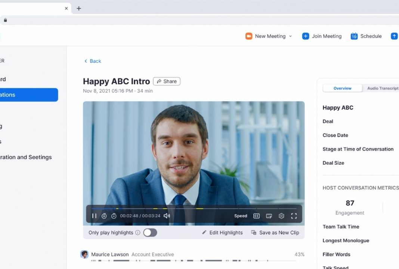Screen dimensions: 399x269
Task: Skip forward 15 seconds in video
Action: 114,216
